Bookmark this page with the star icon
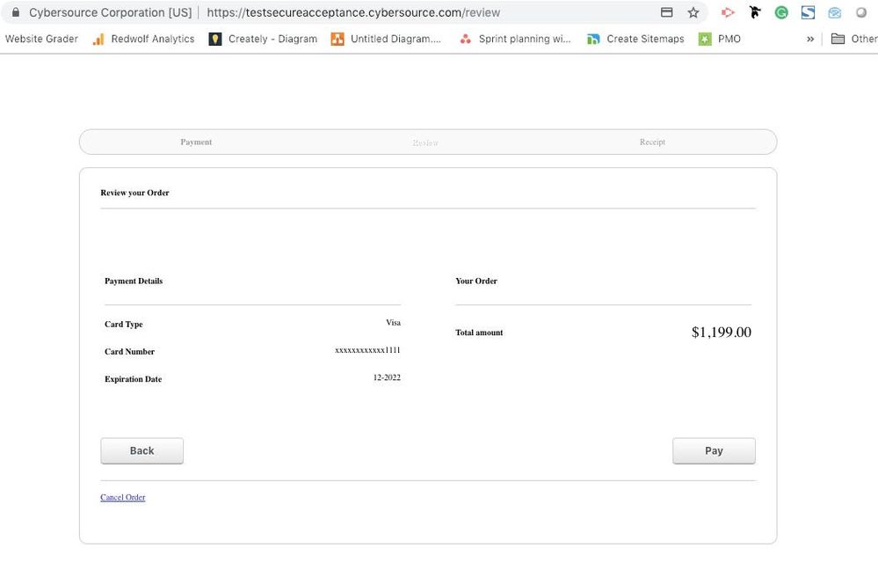 pyautogui.click(x=693, y=12)
